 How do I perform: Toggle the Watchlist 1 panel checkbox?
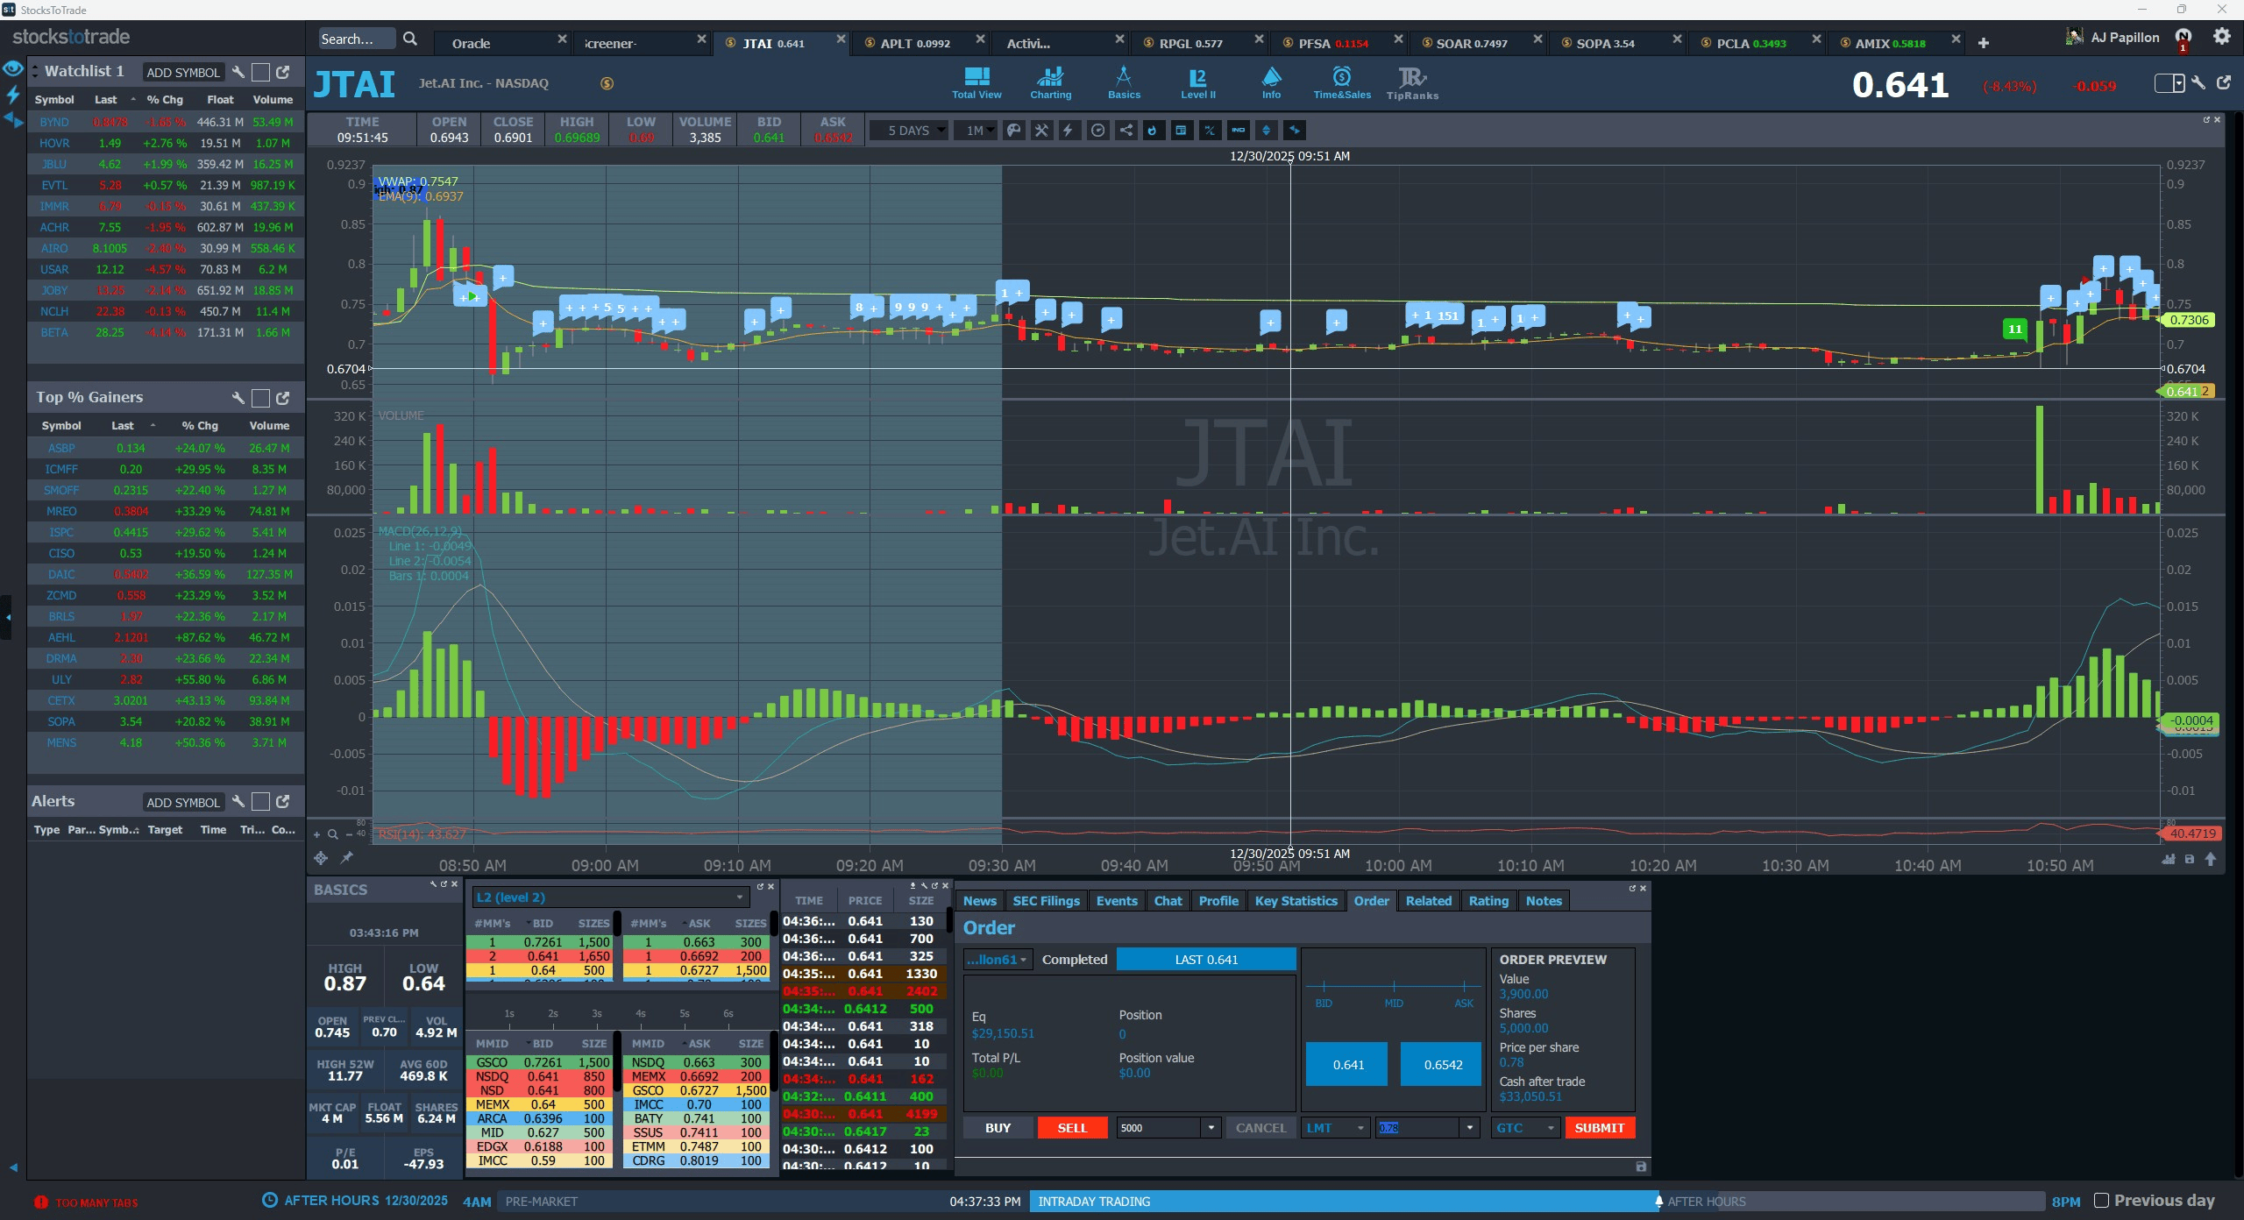click(260, 73)
